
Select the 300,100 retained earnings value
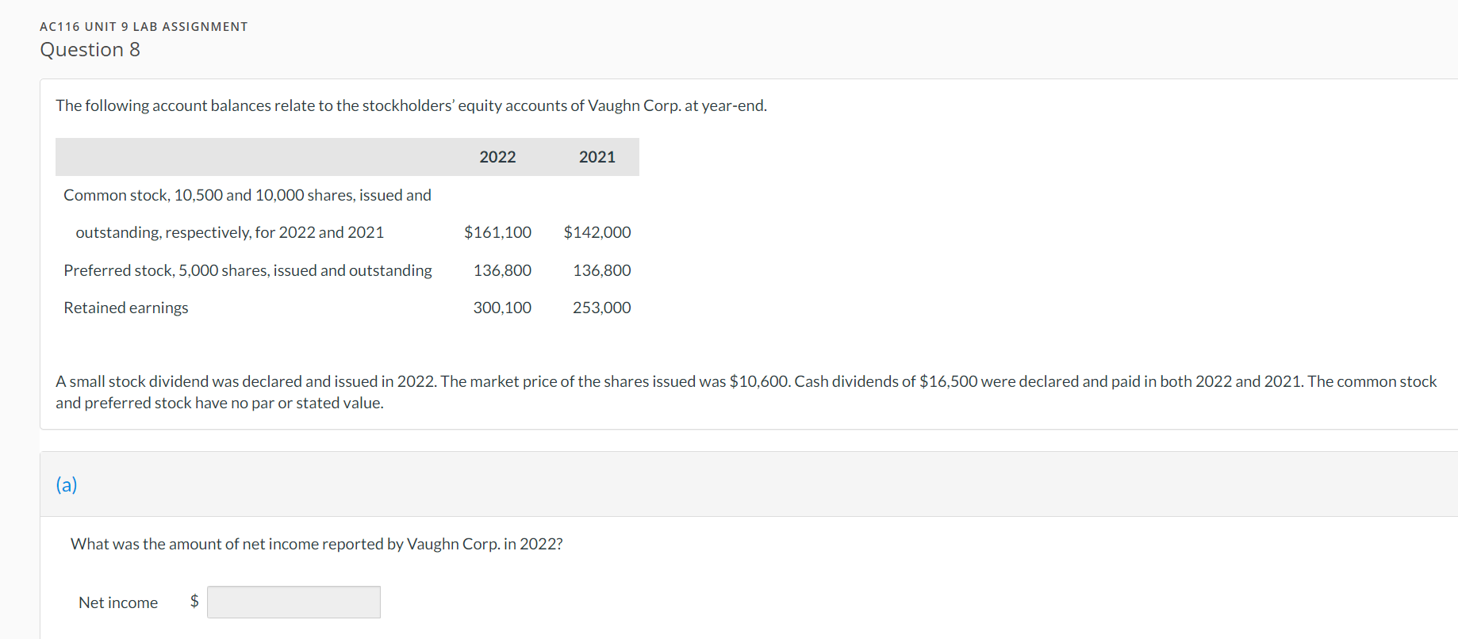pos(501,308)
